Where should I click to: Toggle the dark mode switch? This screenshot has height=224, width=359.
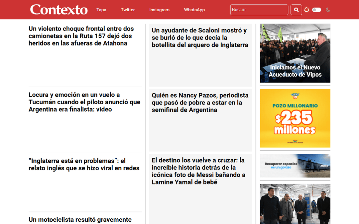click(x=317, y=10)
